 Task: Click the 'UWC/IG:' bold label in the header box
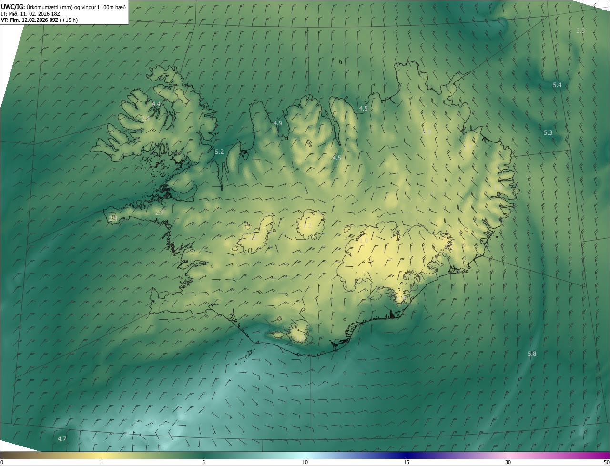(13, 7)
